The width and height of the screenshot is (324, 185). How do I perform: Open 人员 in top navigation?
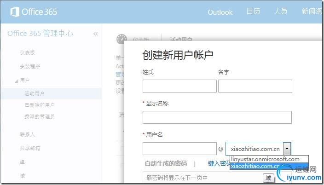coord(281,12)
